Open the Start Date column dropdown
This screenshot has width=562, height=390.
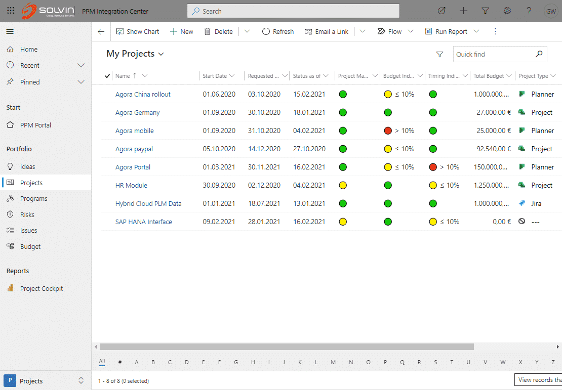[232, 76]
